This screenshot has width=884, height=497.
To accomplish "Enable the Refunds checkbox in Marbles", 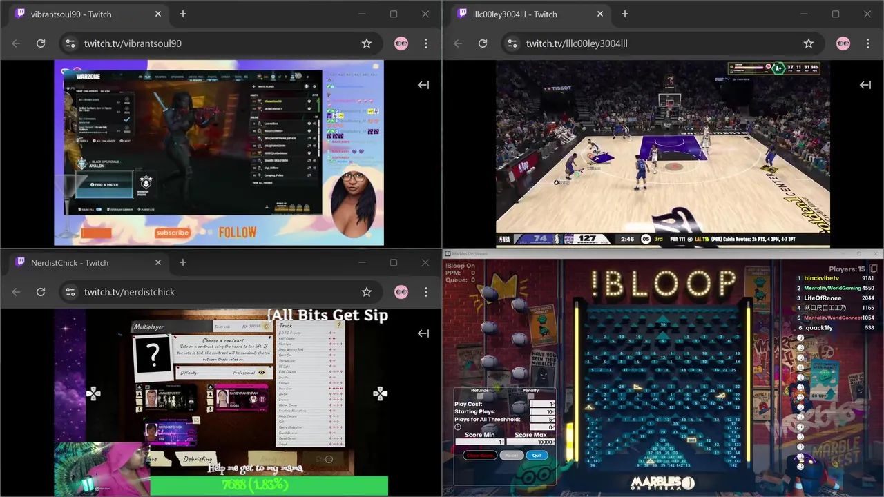I will (x=480, y=396).
